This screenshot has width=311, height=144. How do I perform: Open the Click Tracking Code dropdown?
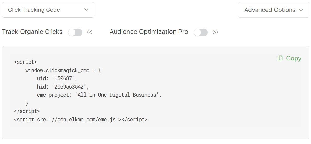[48, 10]
